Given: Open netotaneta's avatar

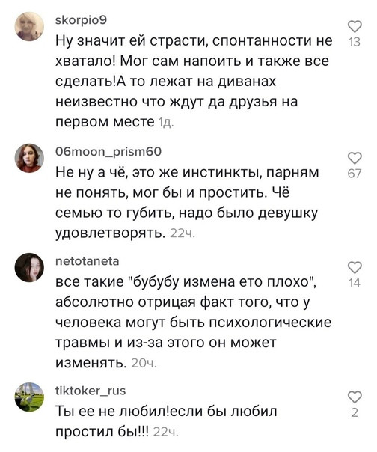Looking at the screenshot, I should [29, 267].
